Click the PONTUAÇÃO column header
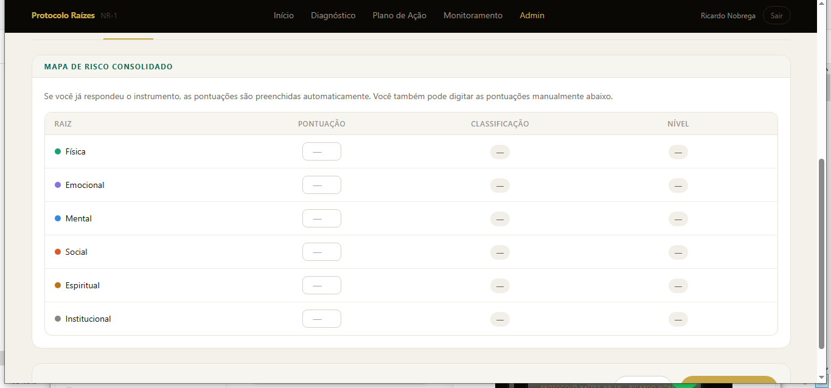Image resolution: width=831 pixels, height=388 pixels. (x=321, y=124)
